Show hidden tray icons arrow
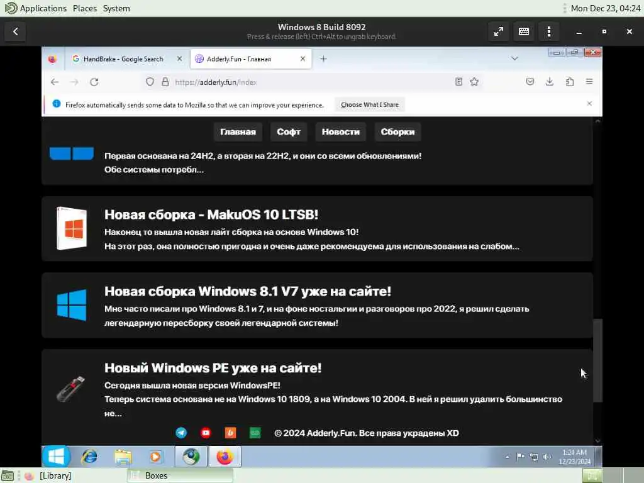 (x=508, y=457)
